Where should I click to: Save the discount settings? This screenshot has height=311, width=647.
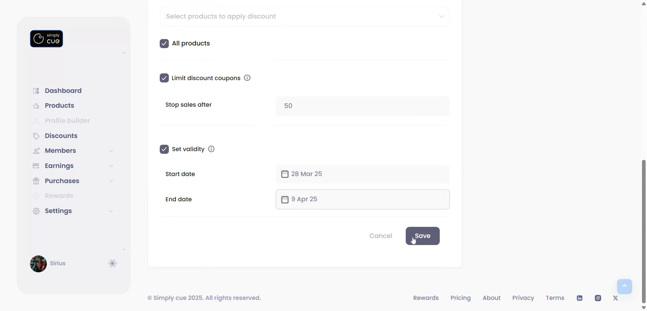pyautogui.click(x=423, y=236)
